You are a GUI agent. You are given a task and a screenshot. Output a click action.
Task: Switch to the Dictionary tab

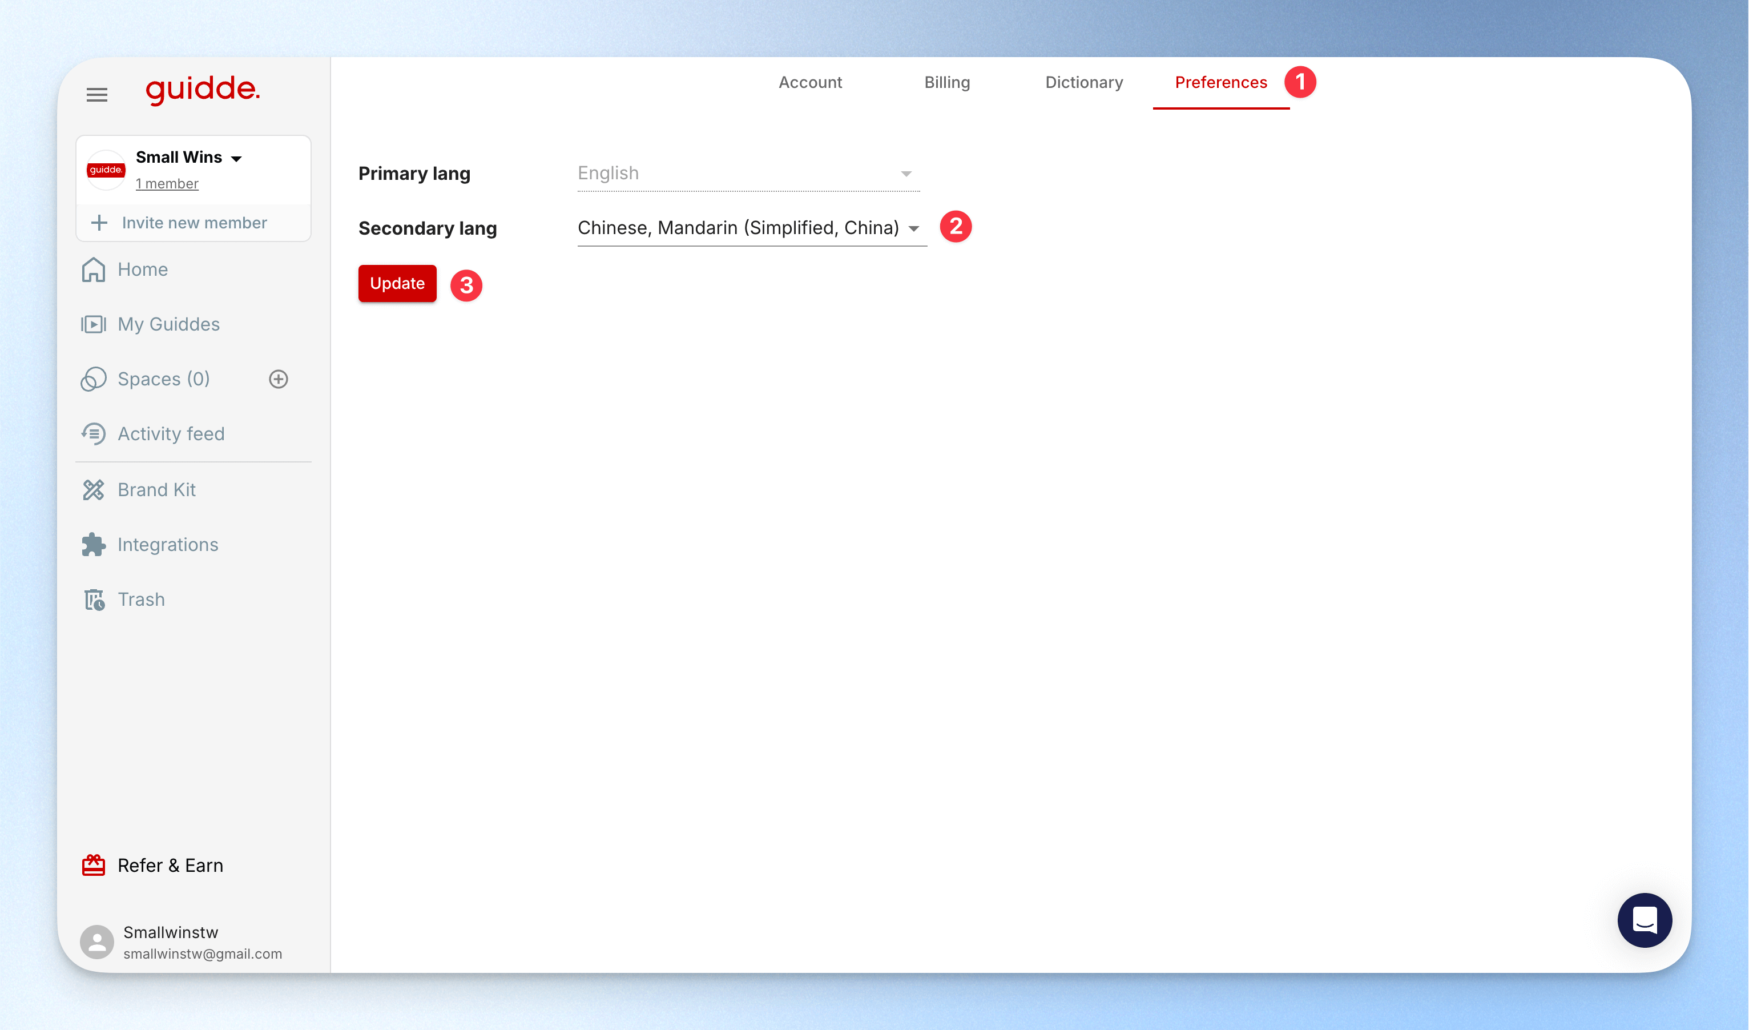[x=1084, y=83]
